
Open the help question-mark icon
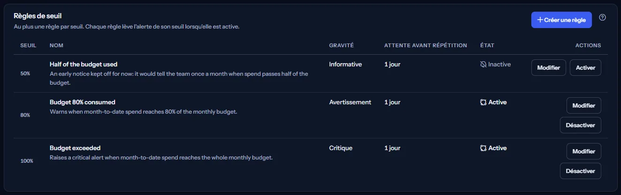(603, 17)
